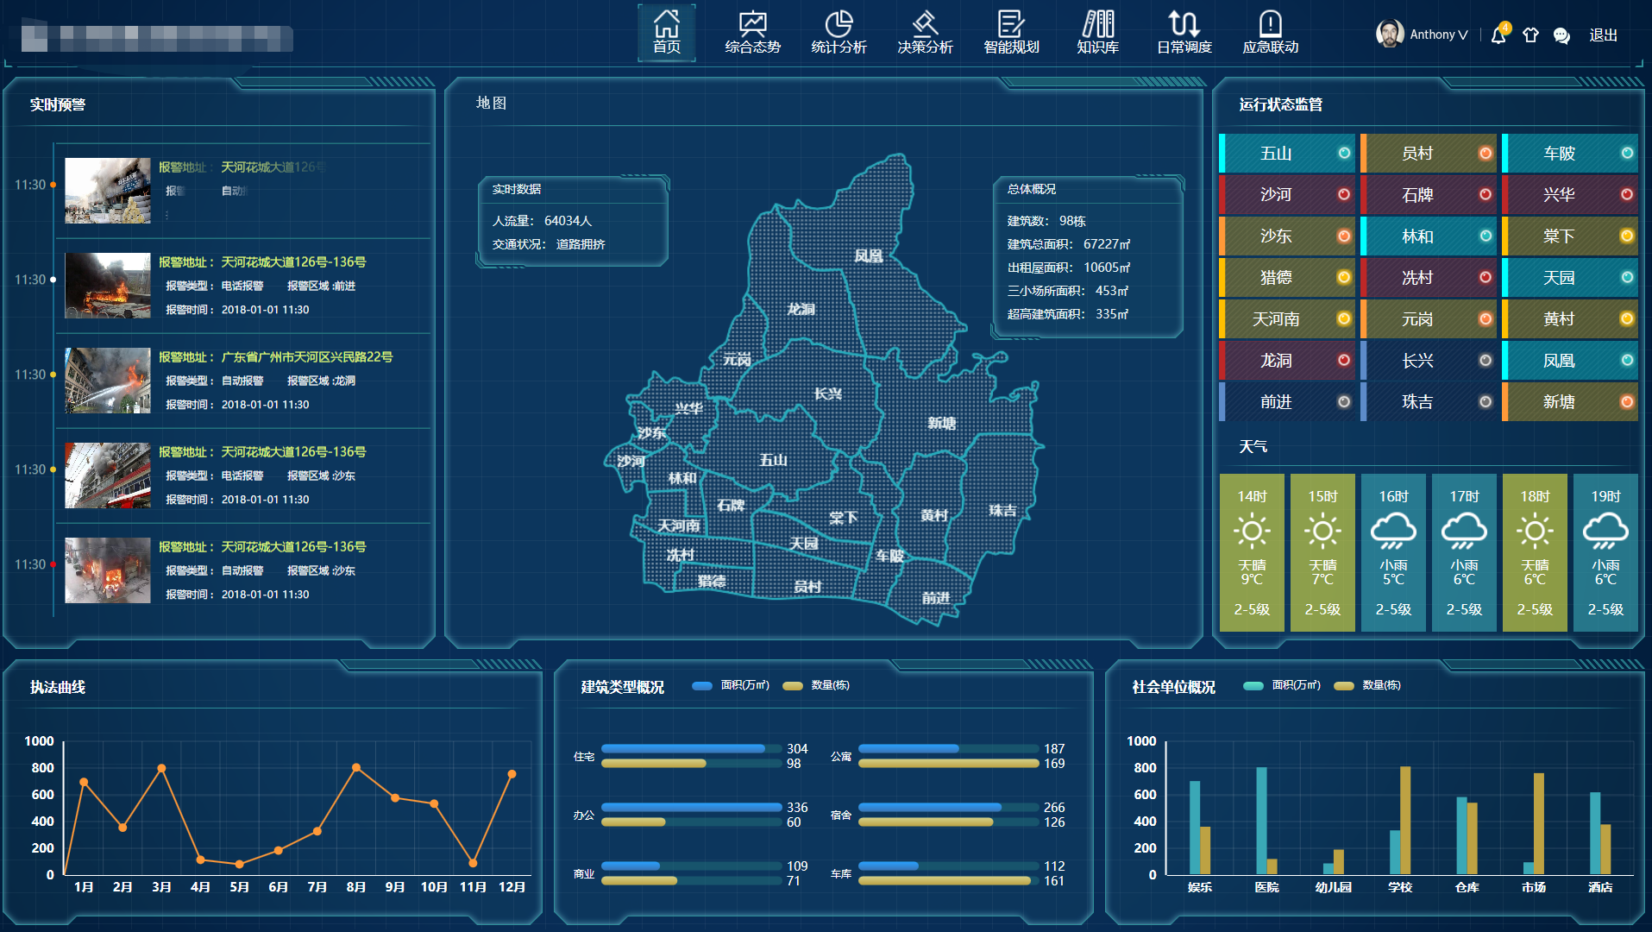Toggle the 林和 status indicator dot
The width and height of the screenshot is (1652, 932).
(x=1486, y=236)
